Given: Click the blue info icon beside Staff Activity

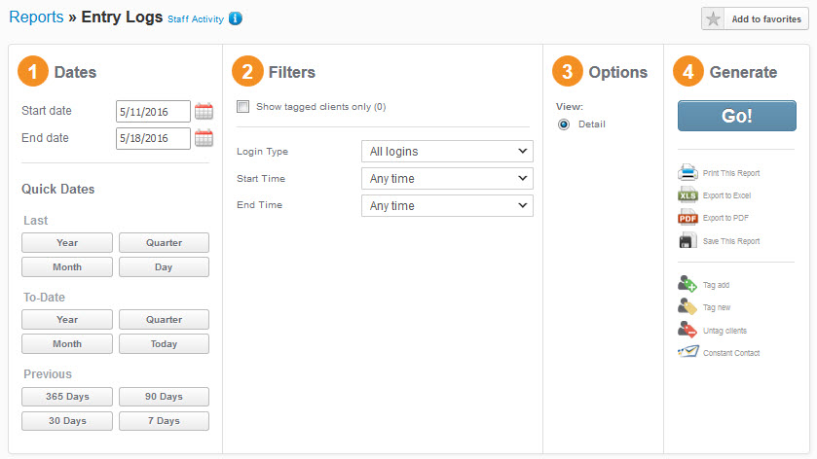Looking at the screenshot, I should tap(236, 18).
